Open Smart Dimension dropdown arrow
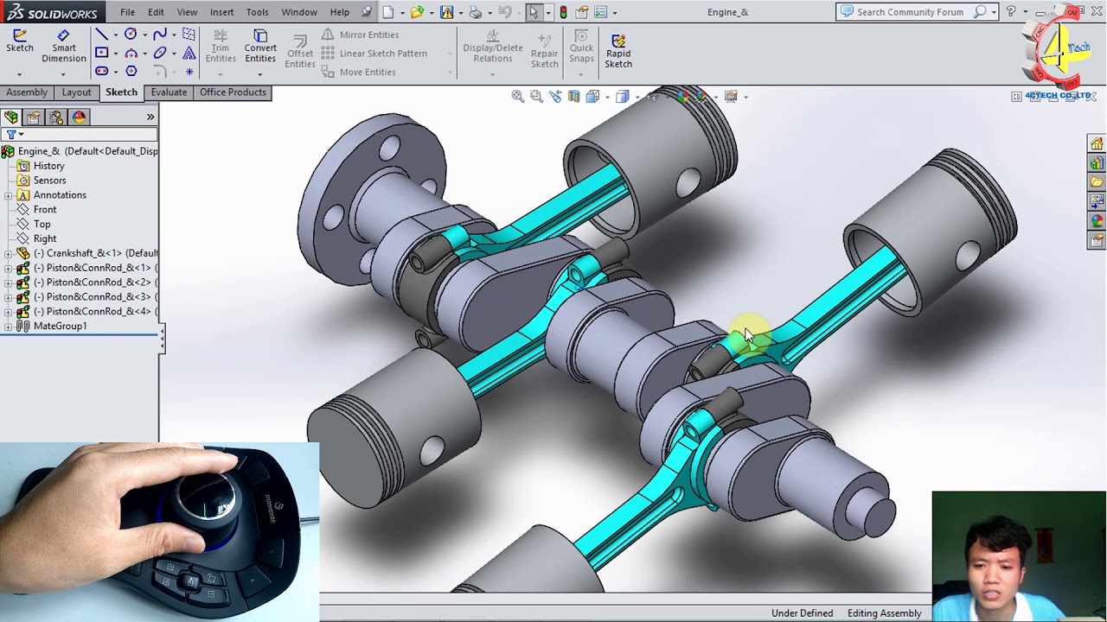1107x622 pixels. (63, 74)
